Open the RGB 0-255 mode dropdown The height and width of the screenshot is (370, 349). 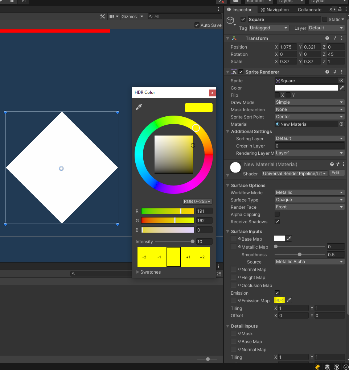pos(197,201)
